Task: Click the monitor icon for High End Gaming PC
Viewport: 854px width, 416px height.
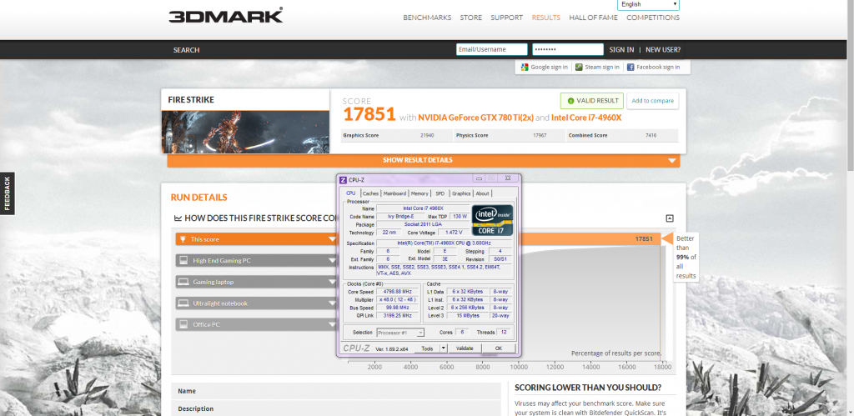Action: click(x=183, y=260)
